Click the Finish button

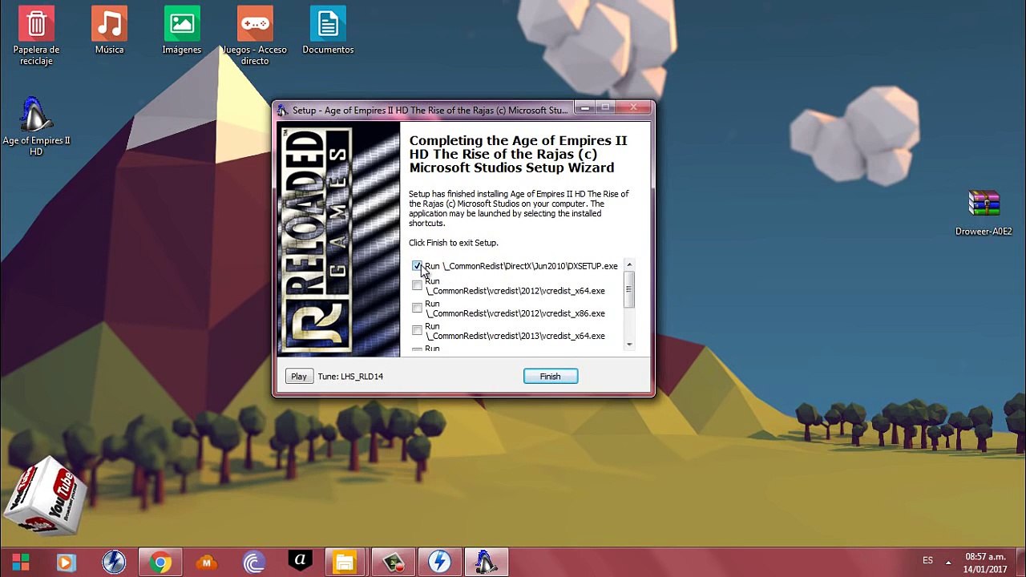pos(551,377)
